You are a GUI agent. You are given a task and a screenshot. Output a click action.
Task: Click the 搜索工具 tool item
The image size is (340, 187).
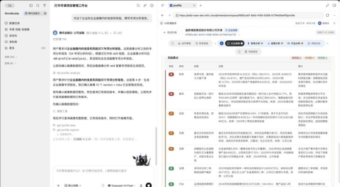click(60, 111)
